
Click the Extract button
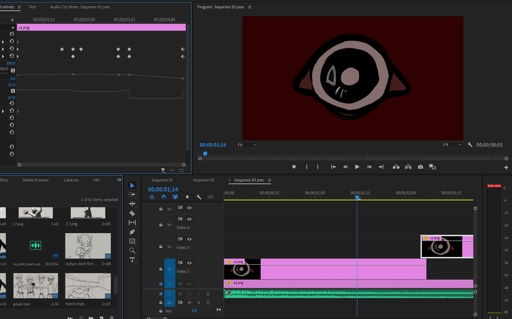point(408,167)
